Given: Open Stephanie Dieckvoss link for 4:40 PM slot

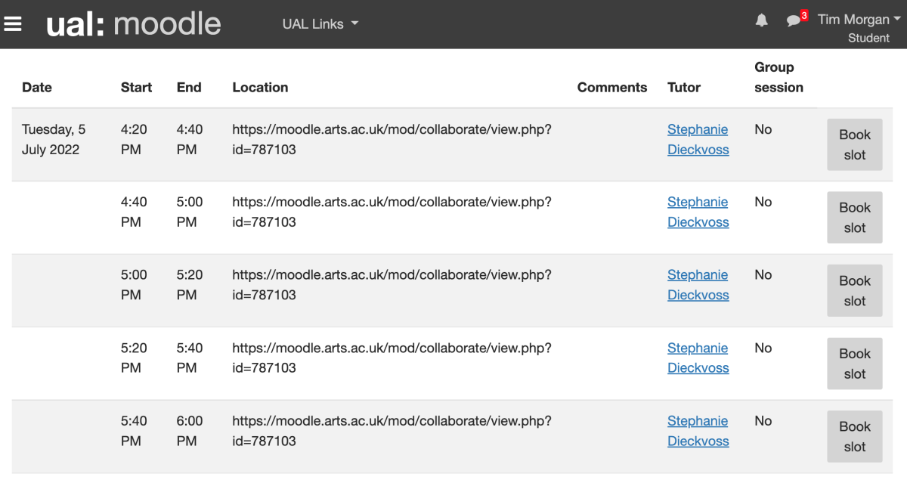Looking at the screenshot, I should click(x=698, y=212).
